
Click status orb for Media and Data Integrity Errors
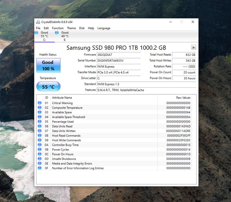click(x=40, y=163)
